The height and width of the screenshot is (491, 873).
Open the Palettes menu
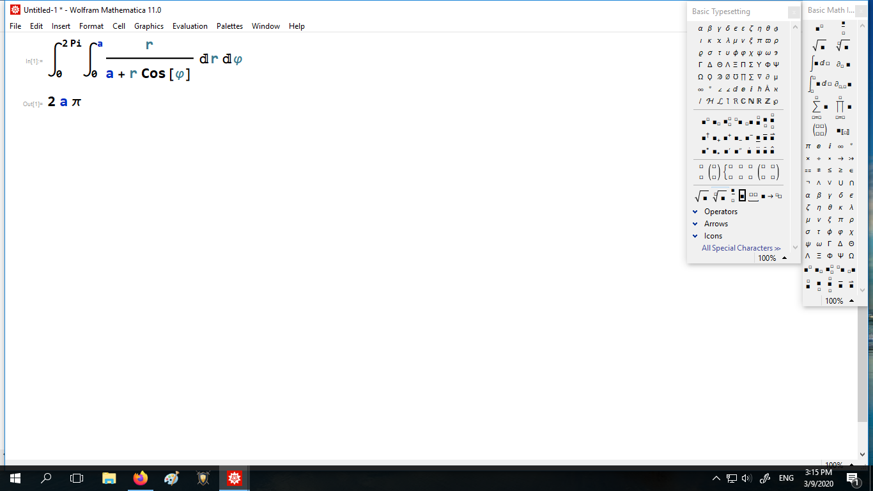click(229, 26)
